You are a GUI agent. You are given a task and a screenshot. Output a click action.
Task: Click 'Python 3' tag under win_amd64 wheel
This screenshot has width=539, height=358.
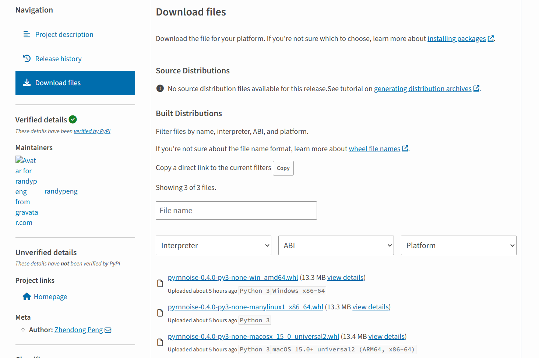[255, 291]
